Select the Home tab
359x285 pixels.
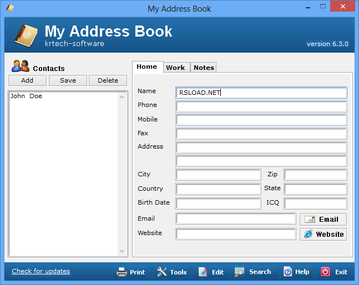(x=147, y=67)
